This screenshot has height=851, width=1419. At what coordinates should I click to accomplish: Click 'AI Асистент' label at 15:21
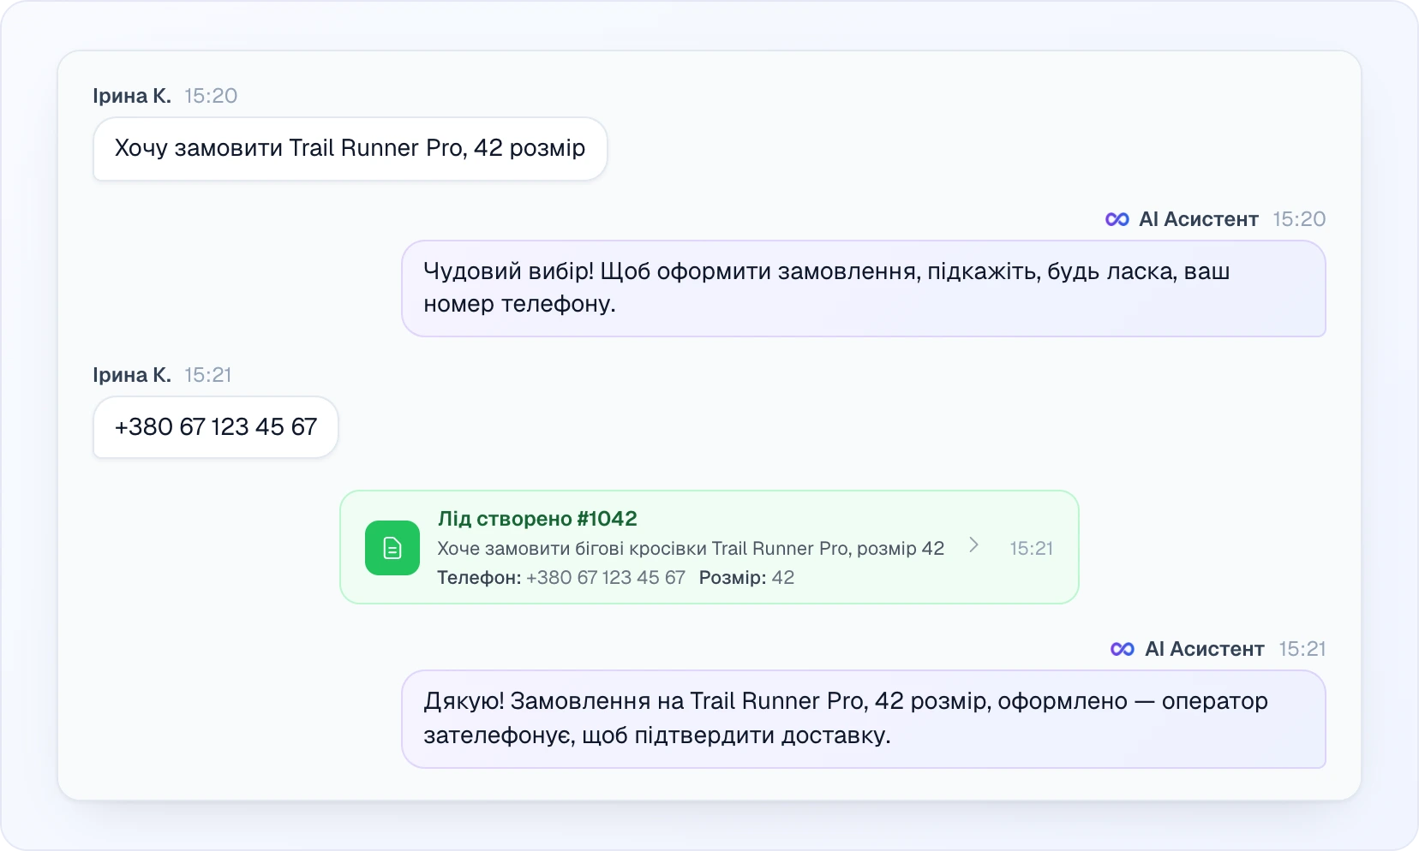(1205, 649)
